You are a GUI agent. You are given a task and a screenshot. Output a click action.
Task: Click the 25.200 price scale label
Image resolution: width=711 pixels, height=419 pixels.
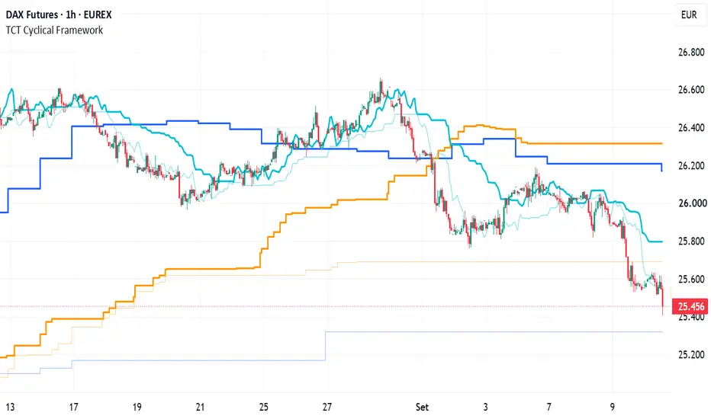click(x=691, y=354)
